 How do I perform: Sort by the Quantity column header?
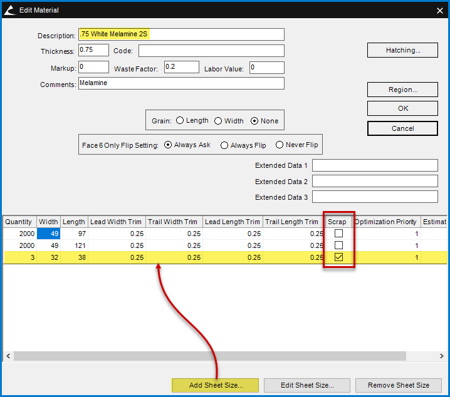click(19, 222)
